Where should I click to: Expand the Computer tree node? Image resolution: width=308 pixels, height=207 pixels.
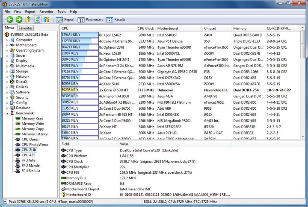(x=7, y=40)
